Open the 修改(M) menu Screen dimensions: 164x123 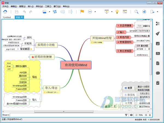click(x=39, y=7)
